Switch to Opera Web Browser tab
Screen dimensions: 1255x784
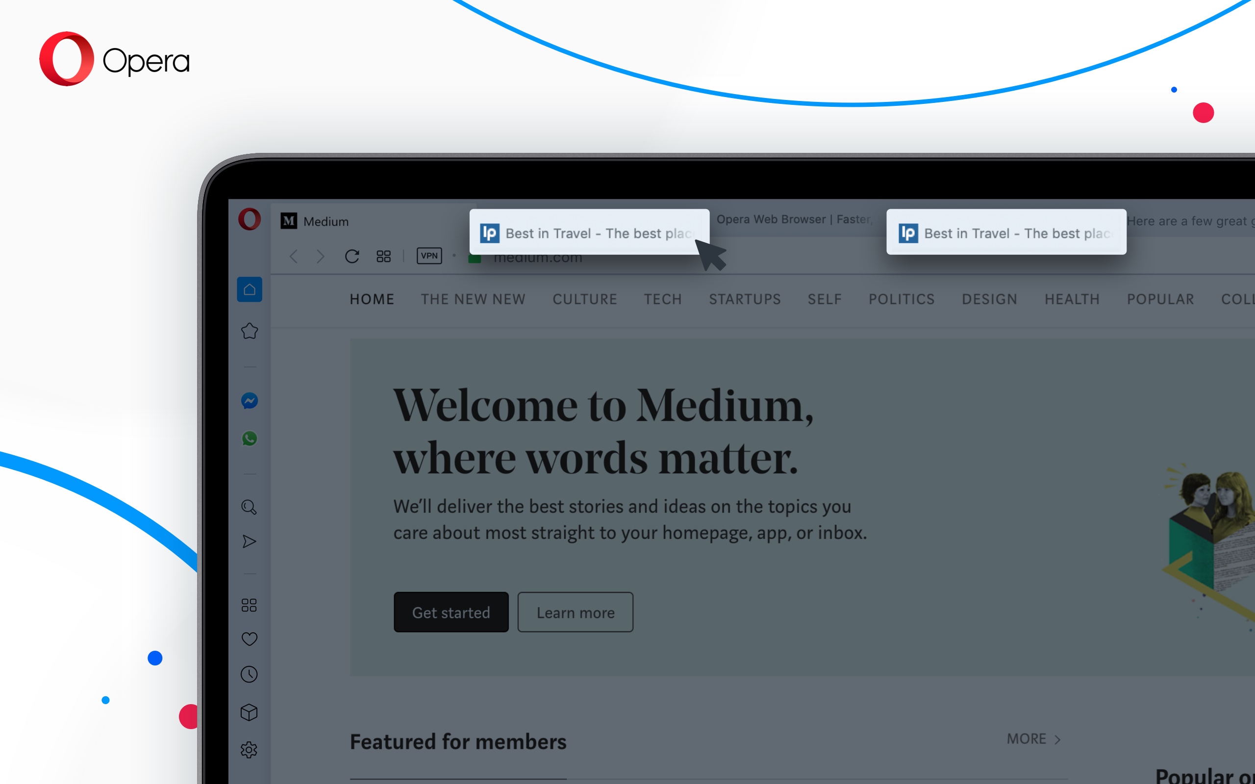click(795, 220)
